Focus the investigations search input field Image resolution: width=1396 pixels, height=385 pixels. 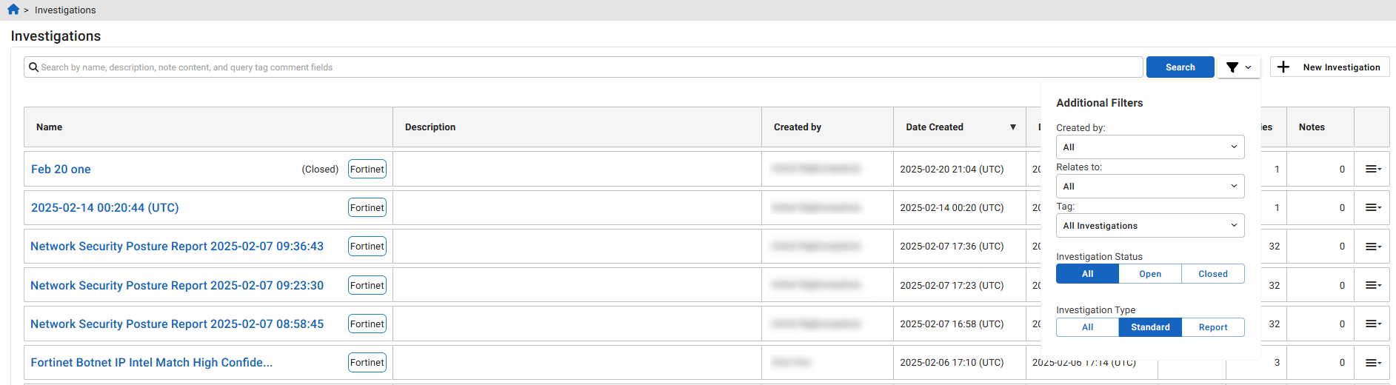pos(585,67)
